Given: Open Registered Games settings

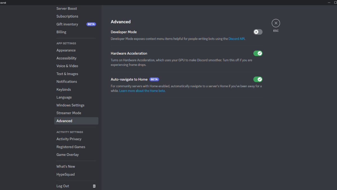Looking at the screenshot, I should 71,147.
